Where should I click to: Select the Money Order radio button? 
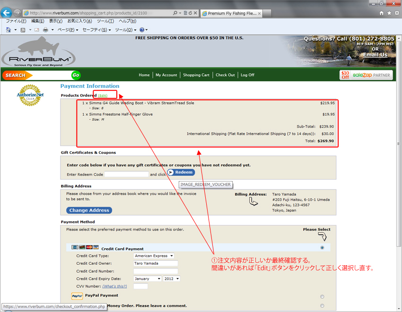point(322,305)
